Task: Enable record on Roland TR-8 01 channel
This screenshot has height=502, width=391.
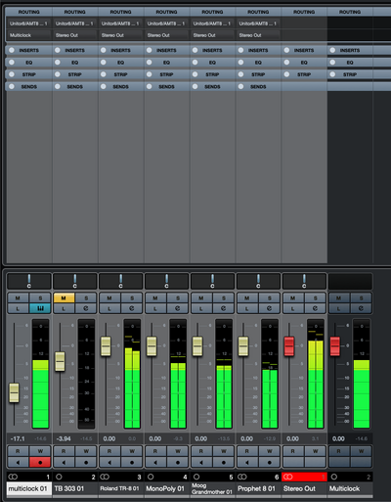Action: coord(132,462)
